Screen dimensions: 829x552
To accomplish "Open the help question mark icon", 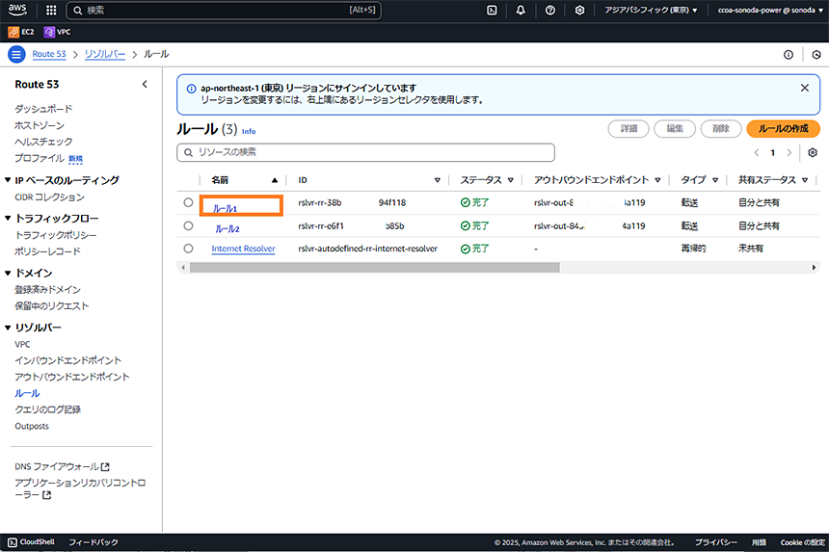I will (550, 10).
